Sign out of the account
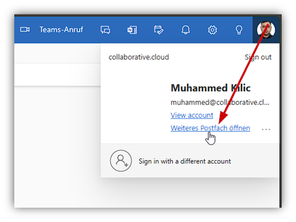 258,57
